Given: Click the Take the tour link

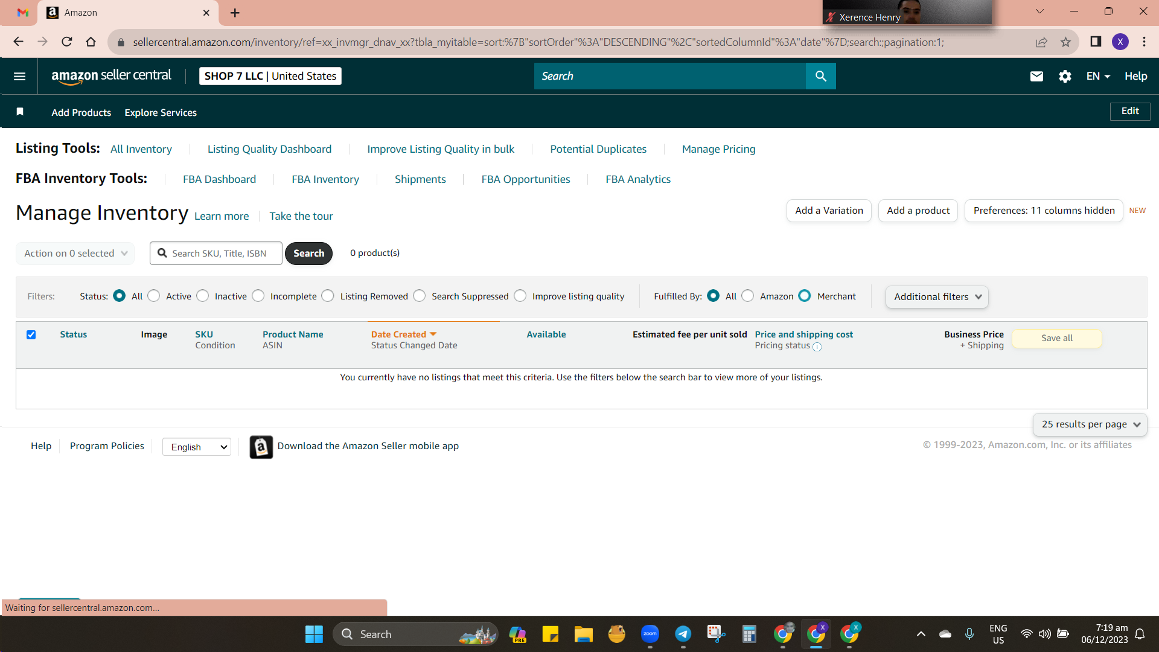Looking at the screenshot, I should 301,216.
